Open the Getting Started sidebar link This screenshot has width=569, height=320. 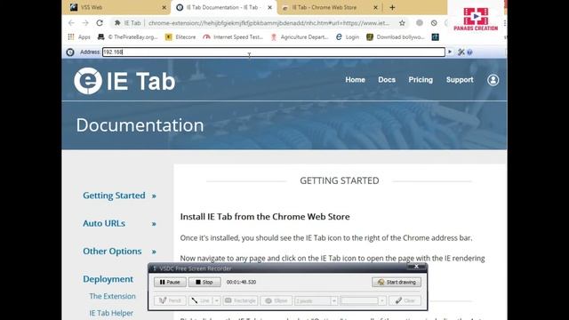114,196
